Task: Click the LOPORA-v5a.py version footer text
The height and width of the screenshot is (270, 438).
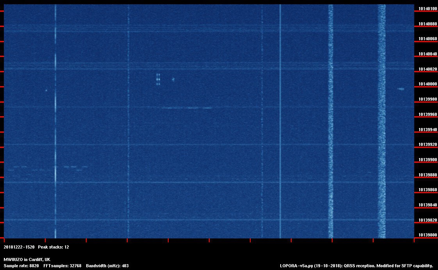Action: 356,266
